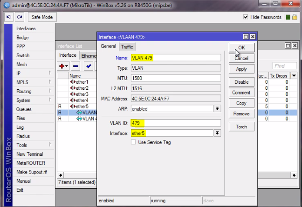Open the Ethernet tab in Interface List
The image size is (302, 207).
tap(89, 56)
